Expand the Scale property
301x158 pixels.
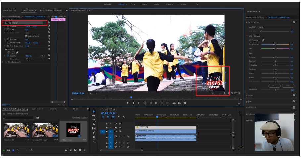click(x=5, y=29)
